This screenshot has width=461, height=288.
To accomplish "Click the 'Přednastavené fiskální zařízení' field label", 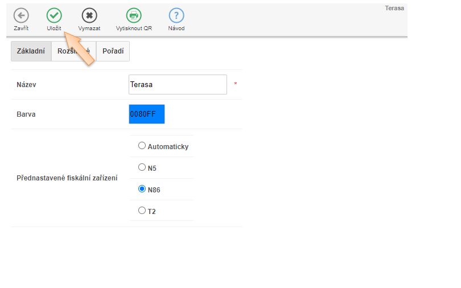I will point(67,178).
